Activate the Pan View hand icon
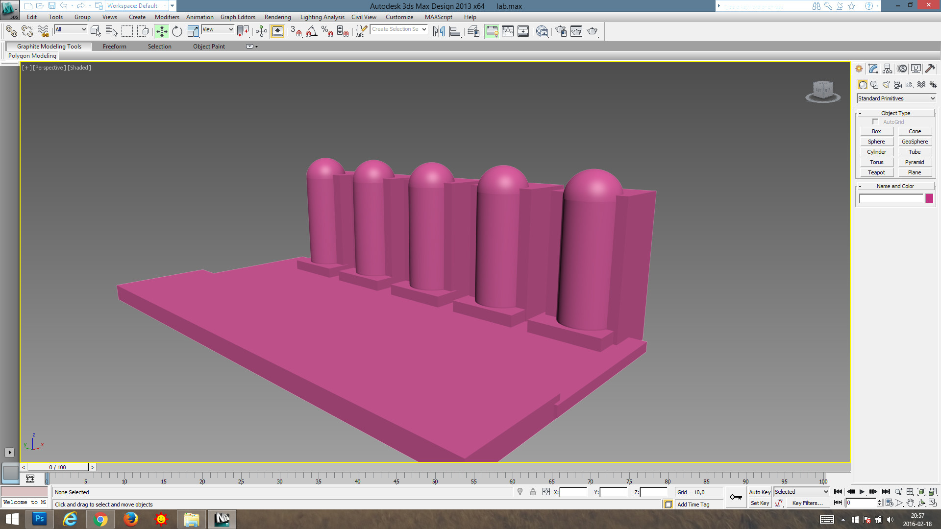This screenshot has height=529, width=941. pyautogui.click(x=910, y=503)
